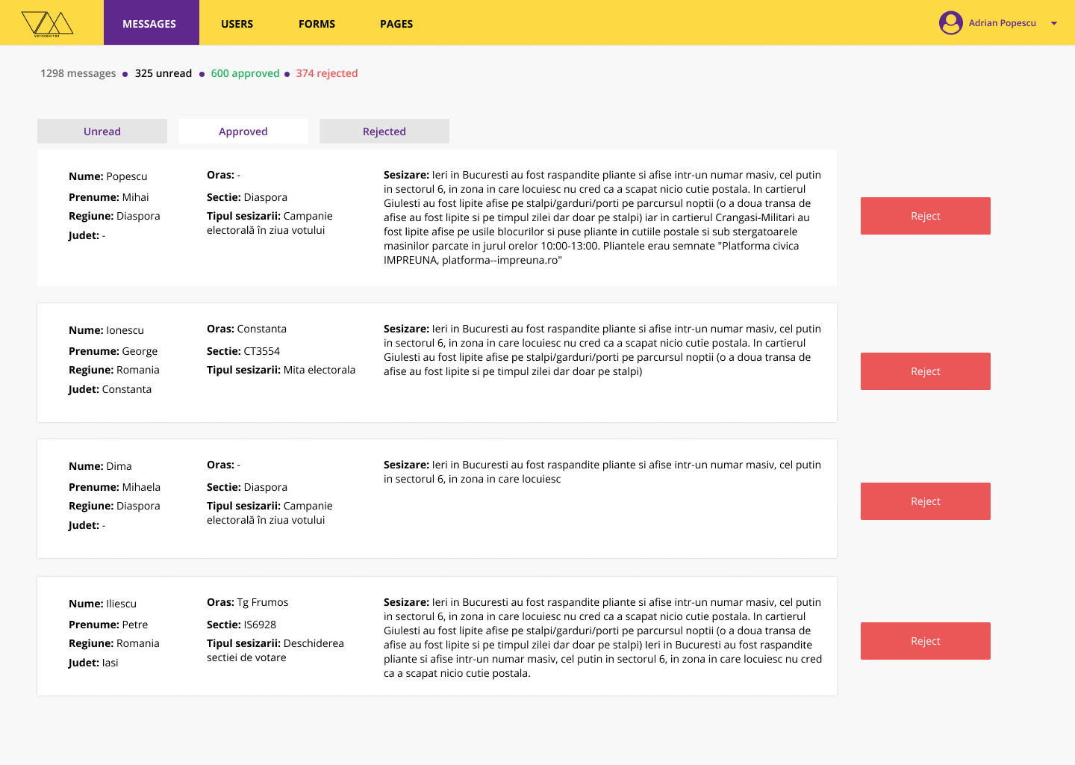Reject the message from Ionescu George
The image size is (1075, 765).
(926, 371)
